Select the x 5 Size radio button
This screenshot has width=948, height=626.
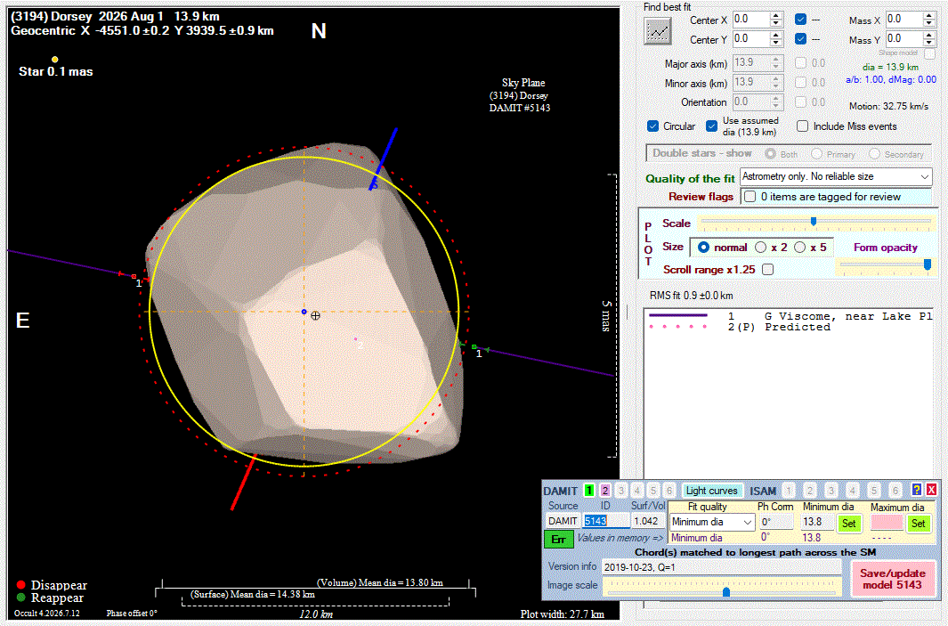click(800, 248)
